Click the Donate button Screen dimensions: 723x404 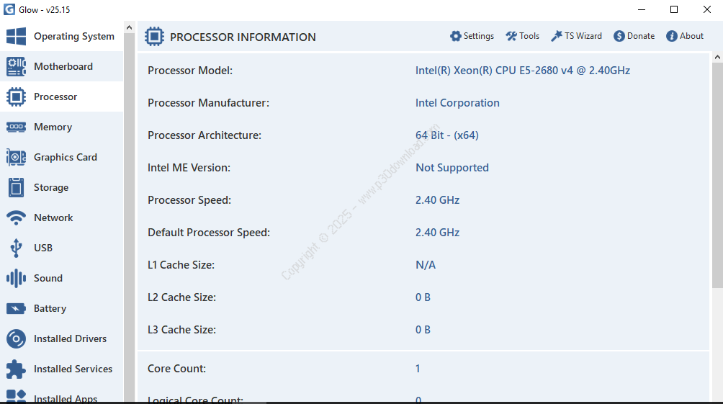pos(634,36)
